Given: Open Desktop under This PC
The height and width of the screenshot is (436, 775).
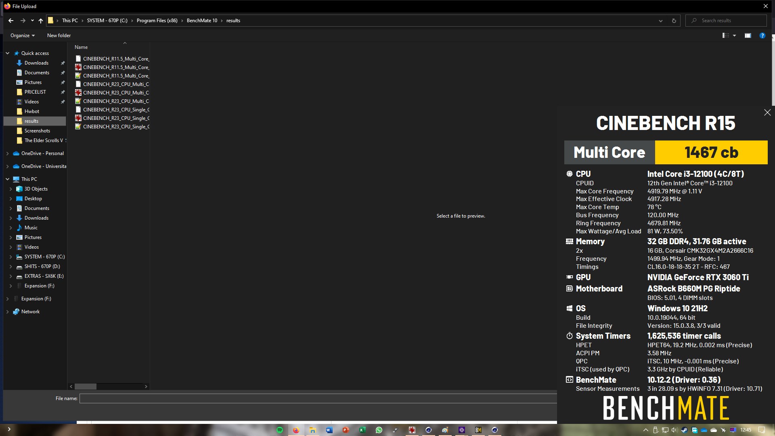Looking at the screenshot, I should 33,199.
